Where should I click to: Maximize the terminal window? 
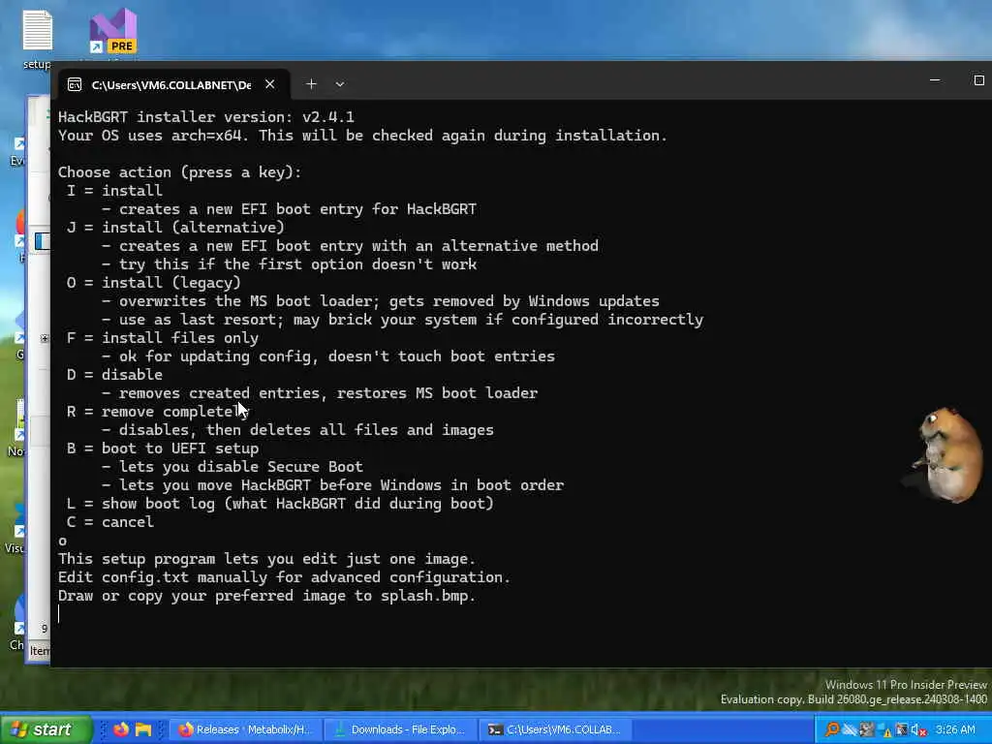coord(978,80)
